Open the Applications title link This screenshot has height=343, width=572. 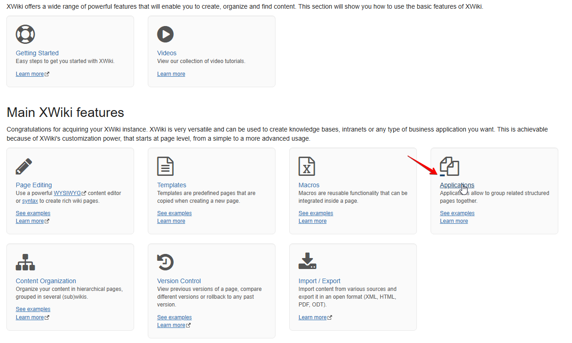[457, 185]
